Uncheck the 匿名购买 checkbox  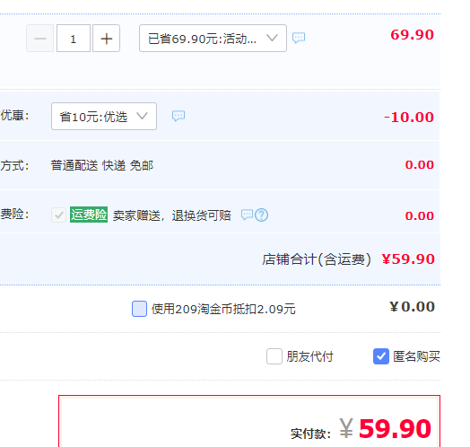coord(381,356)
